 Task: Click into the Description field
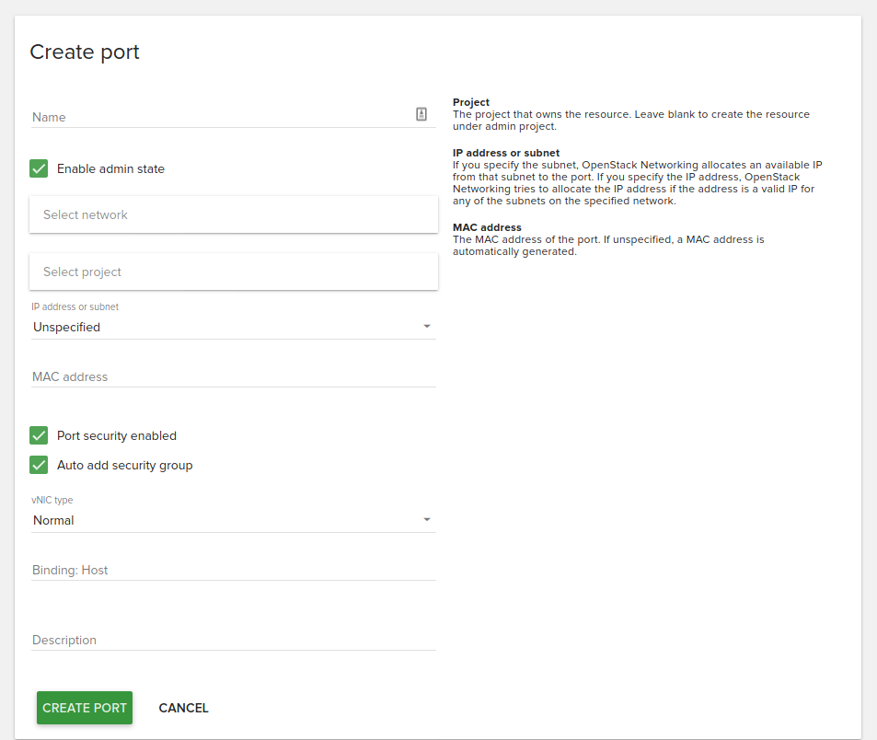(234, 640)
